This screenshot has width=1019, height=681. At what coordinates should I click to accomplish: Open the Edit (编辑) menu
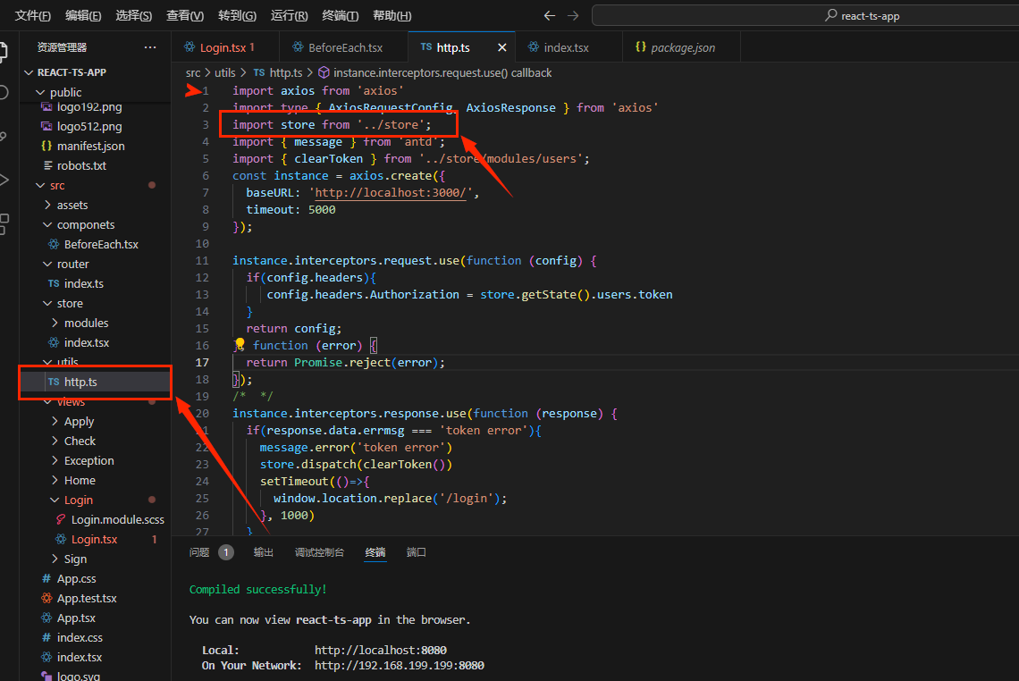click(x=83, y=15)
